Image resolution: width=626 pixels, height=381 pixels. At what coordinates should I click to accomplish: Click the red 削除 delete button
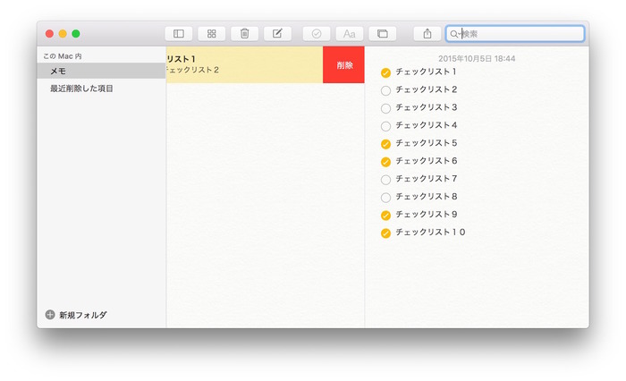(x=343, y=64)
